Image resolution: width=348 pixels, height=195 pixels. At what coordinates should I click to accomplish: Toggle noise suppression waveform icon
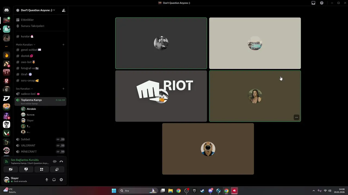55,161
